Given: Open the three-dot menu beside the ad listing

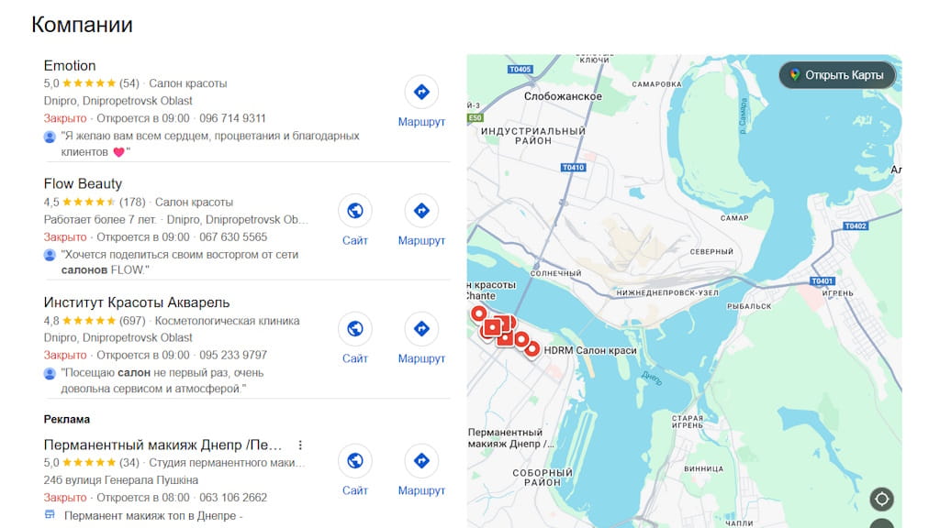Looking at the screenshot, I should 300,445.
